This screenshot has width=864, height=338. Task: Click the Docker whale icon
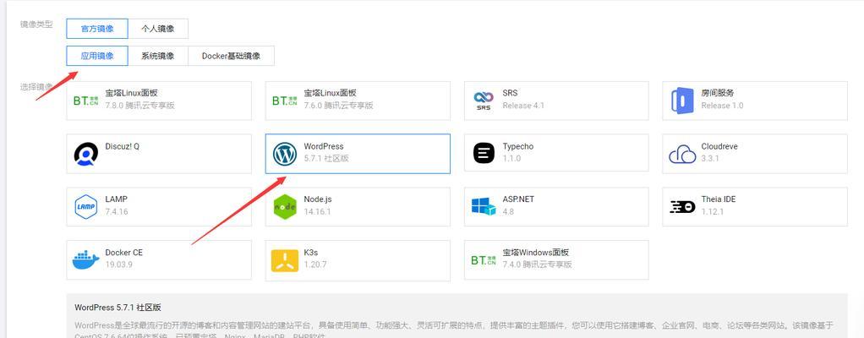point(86,259)
